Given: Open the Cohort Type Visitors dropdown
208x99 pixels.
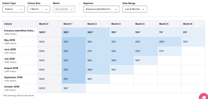Looking at the screenshot, I should 14,9.
